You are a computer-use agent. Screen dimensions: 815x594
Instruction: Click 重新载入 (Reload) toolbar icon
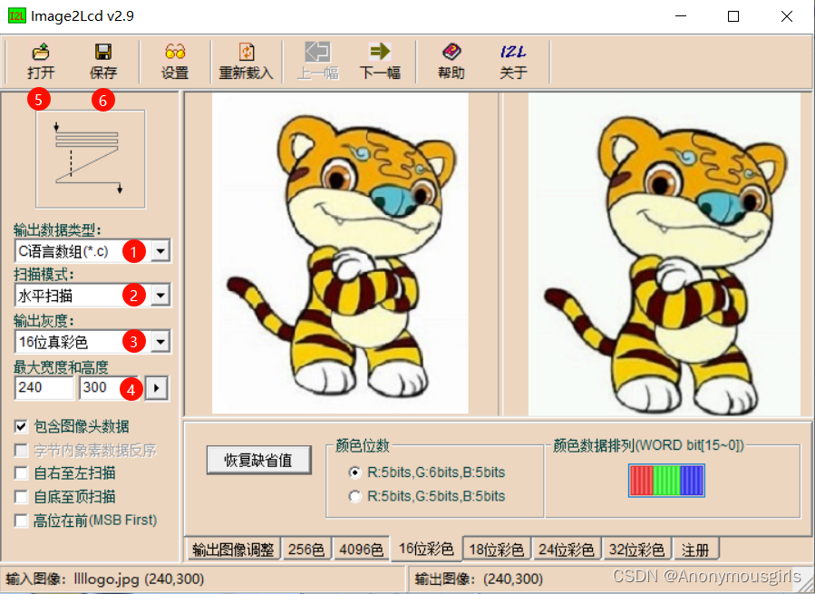coord(246,61)
